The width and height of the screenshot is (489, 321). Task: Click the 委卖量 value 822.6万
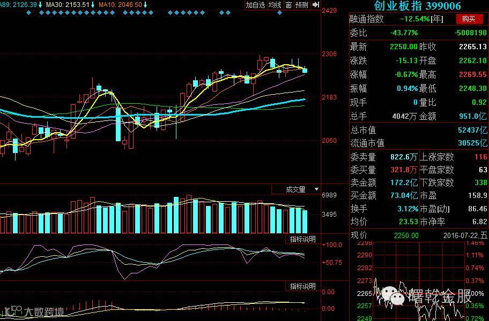404,157
